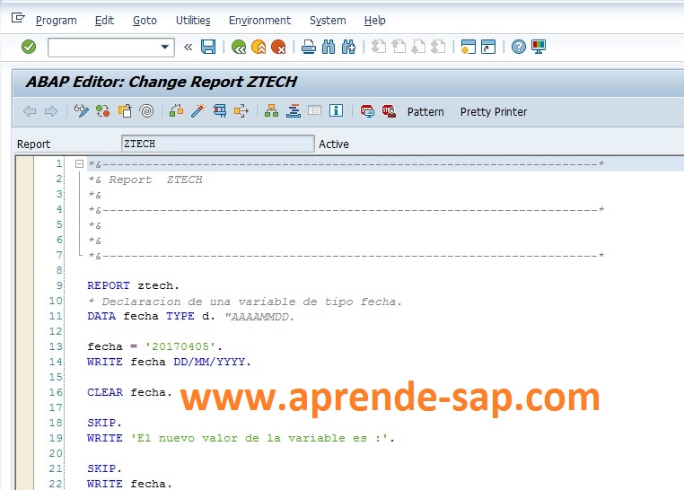Click the 'REPORT ztech.' code line
Image resolution: width=684 pixels, height=490 pixels.
(x=133, y=285)
